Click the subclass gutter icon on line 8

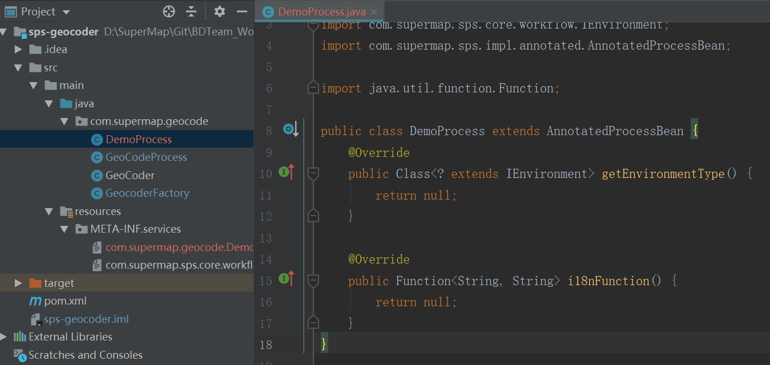(x=291, y=130)
